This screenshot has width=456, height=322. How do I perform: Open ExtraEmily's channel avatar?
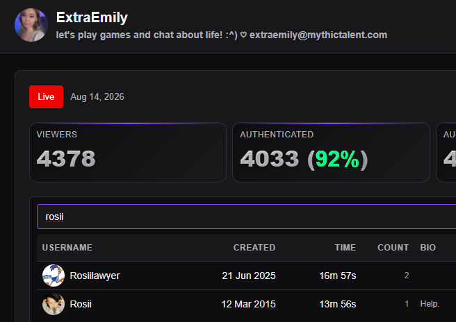[31, 25]
